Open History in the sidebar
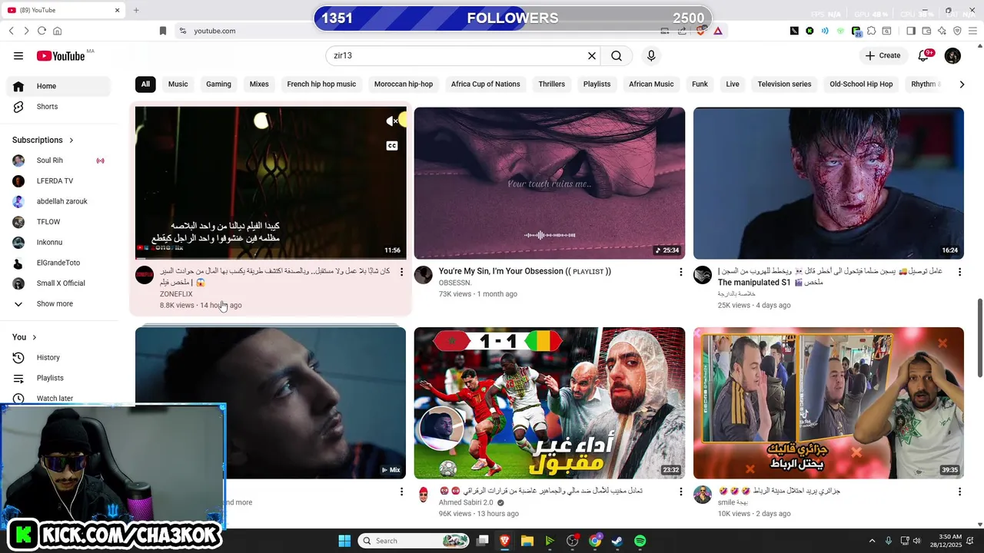984x553 pixels. click(58, 358)
